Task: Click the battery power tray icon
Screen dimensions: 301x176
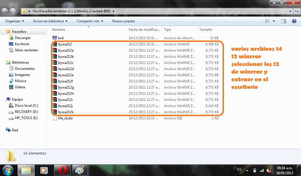Action: (x=255, y=170)
